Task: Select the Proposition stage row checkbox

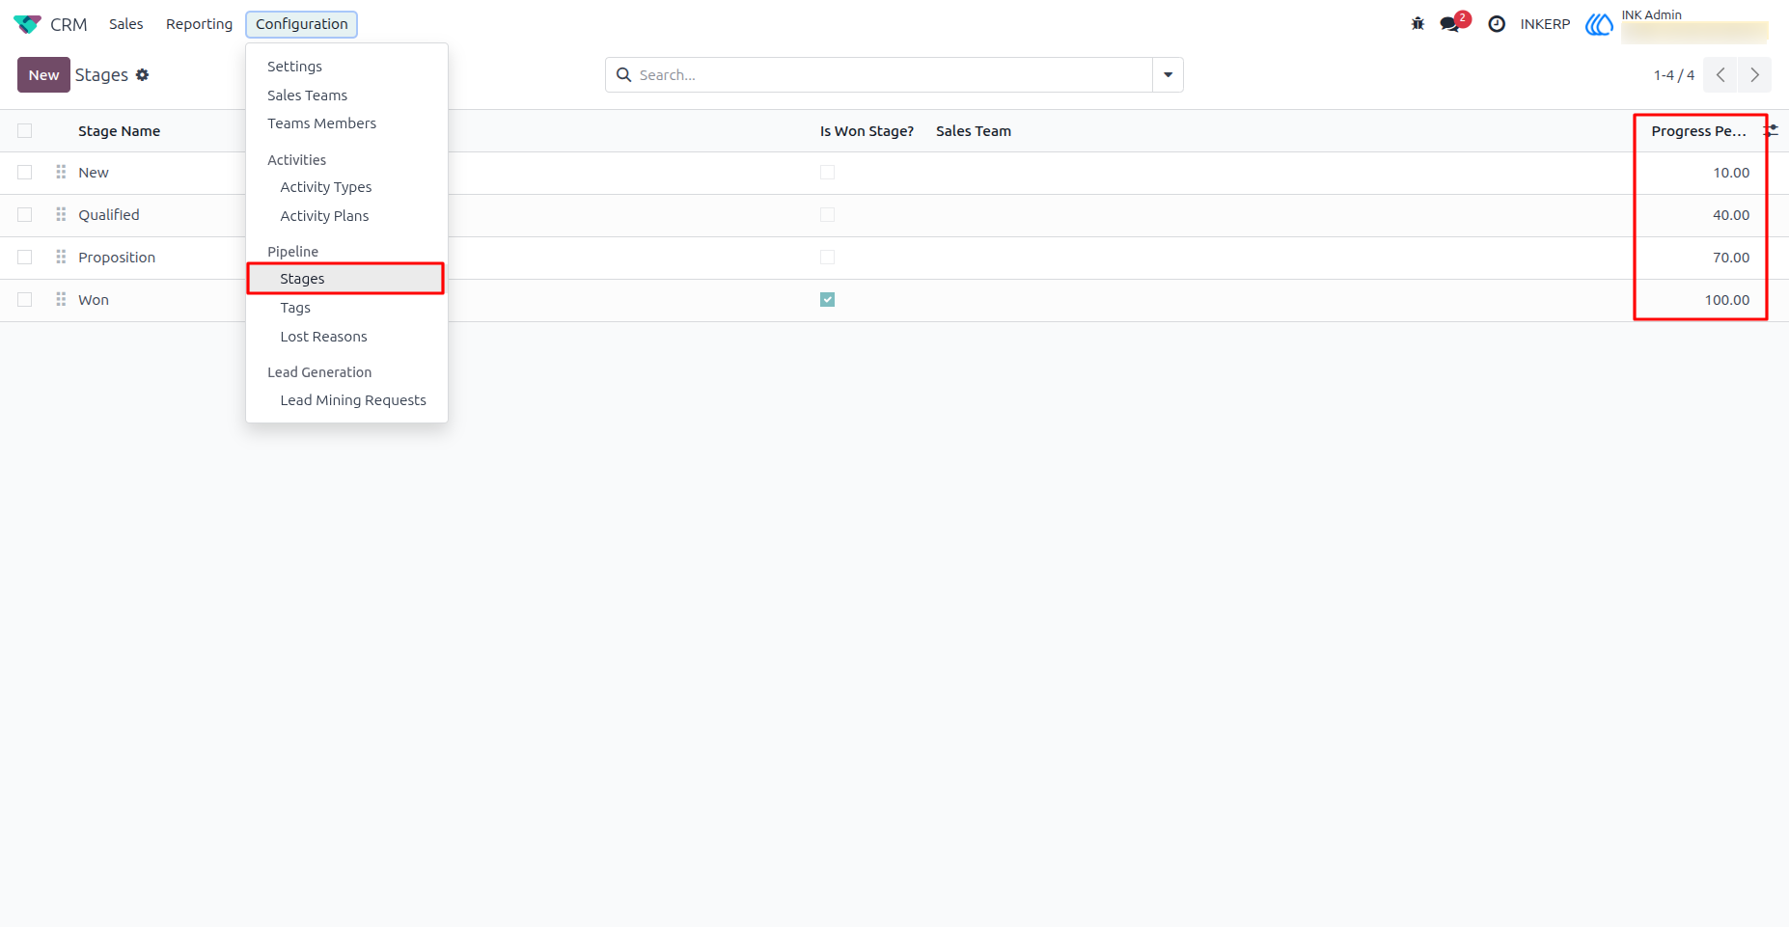Action: coord(25,258)
